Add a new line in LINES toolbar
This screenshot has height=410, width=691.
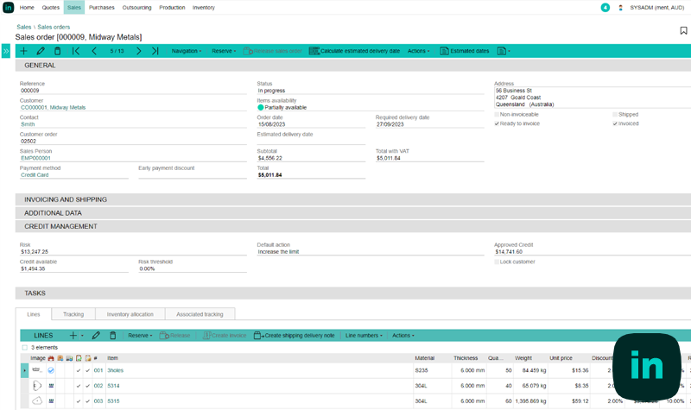73,336
